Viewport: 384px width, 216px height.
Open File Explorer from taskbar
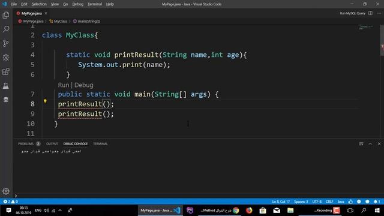(x=290, y=211)
